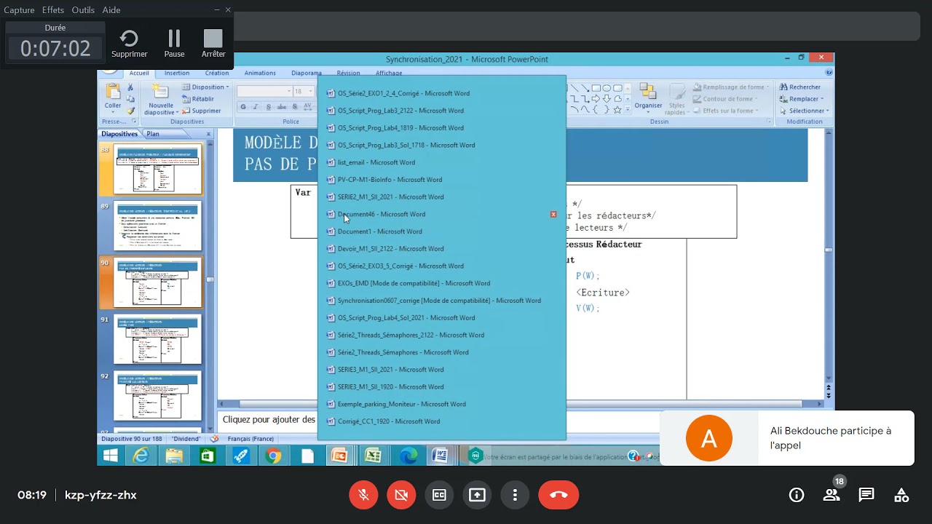Screen dimensions: 932x524
Task: Open the Remplacer dropdown
Action: pos(801,99)
